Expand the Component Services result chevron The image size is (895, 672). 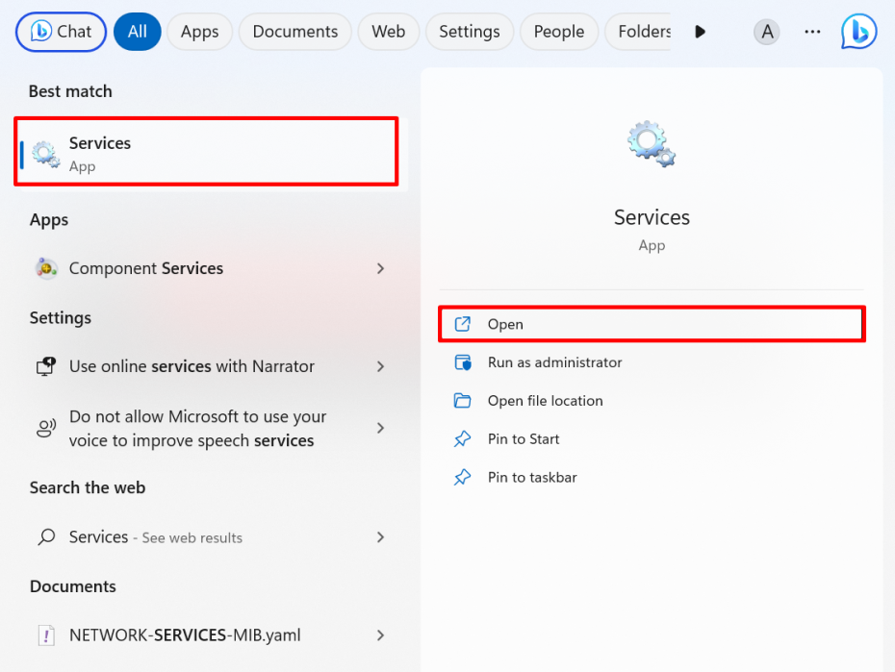381,269
